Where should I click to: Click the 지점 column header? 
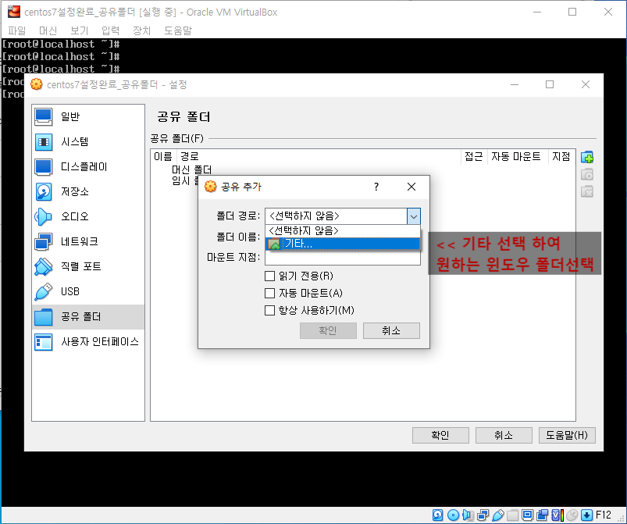(x=561, y=156)
